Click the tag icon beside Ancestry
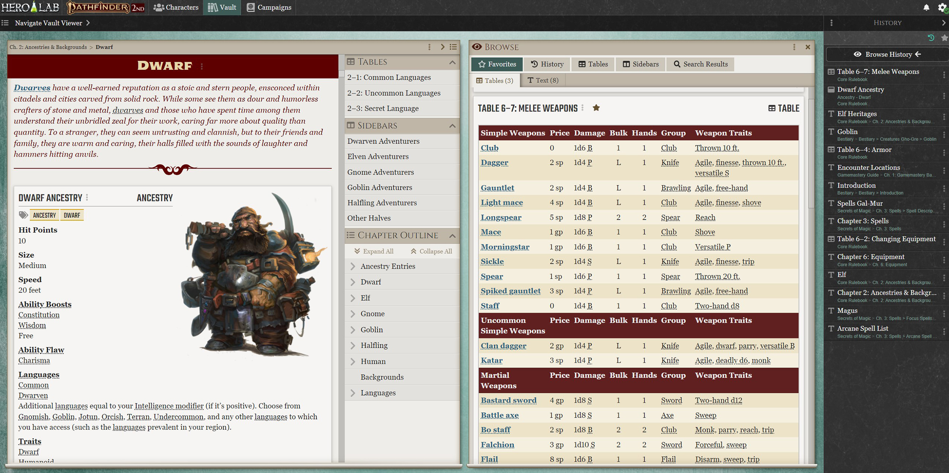The height and width of the screenshot is (473, 949). (x=23, y=215)
